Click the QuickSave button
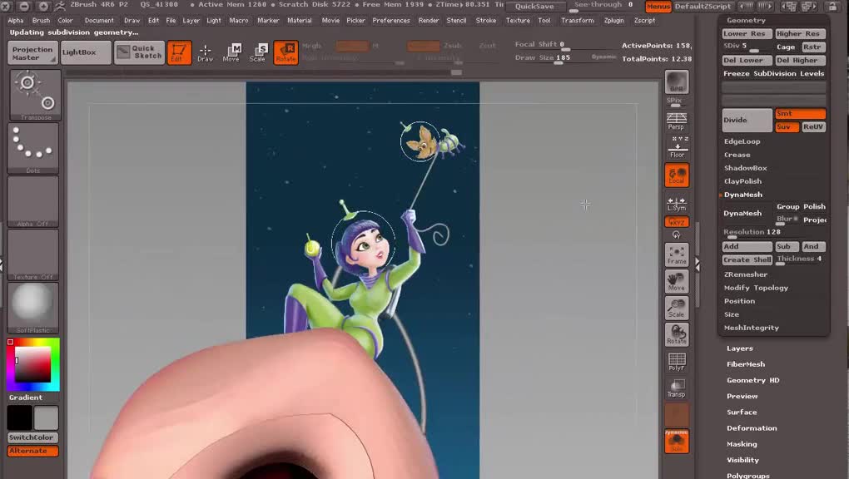Screen dimensions: 849x479 click(534, 7)
